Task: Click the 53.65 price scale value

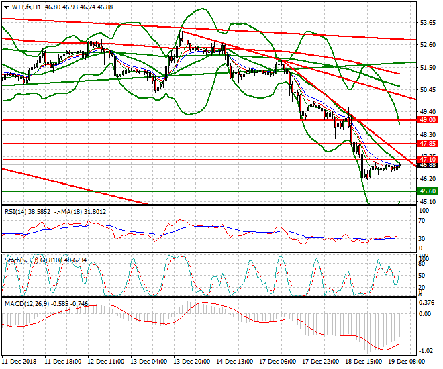Action: click(428, 23)
